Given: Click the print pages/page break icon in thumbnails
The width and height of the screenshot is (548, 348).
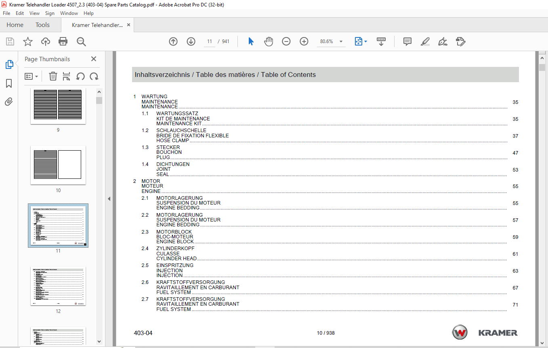Looking at the screenshot, I should [x=67, y=76].
